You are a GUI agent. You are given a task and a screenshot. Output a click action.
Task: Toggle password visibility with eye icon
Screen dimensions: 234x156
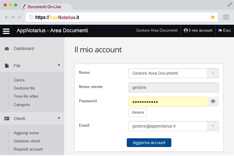pos(213,102)
